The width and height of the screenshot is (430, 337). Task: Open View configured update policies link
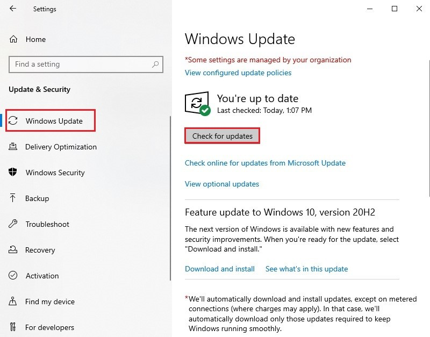pyautogui.click(x=238, y=73)
